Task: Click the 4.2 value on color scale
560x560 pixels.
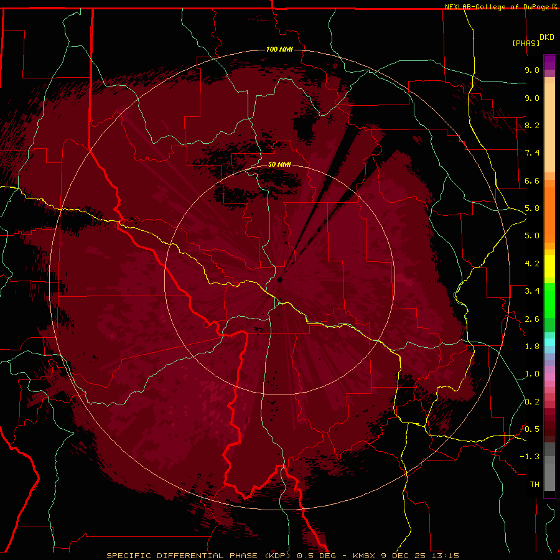Action: point(532,264)
